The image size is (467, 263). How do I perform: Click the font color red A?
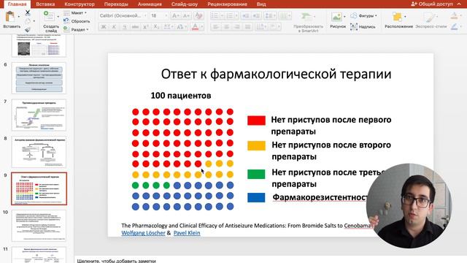click(195, 27)
